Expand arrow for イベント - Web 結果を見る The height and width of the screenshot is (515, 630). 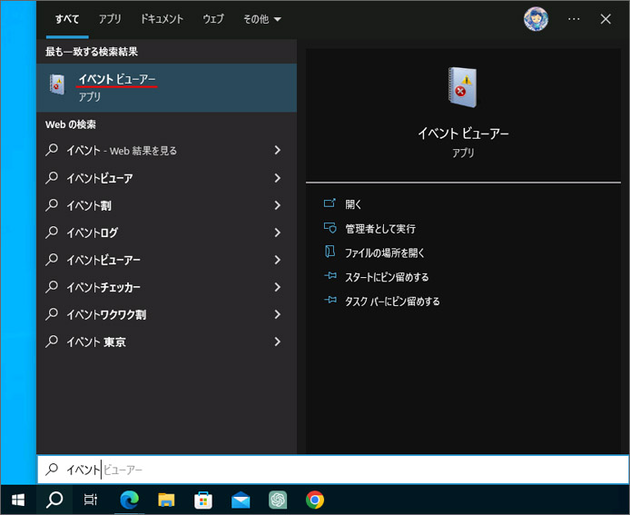pos(278,151)
